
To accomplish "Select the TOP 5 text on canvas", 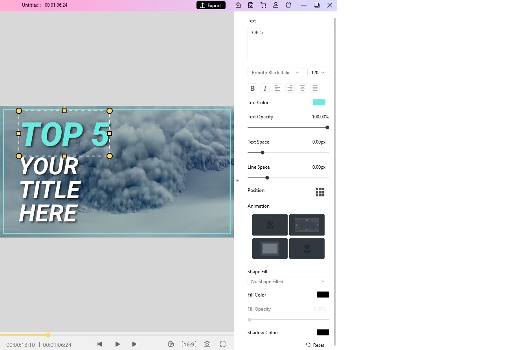I will [x=65, y=134].
